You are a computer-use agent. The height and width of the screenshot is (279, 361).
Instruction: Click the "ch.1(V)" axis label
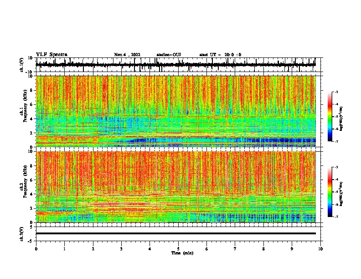(22, 65)
